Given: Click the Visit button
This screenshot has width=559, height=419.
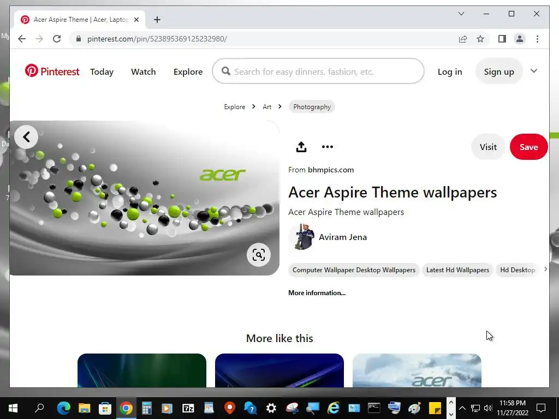Looking at the screenshot, I should point(487,147).
